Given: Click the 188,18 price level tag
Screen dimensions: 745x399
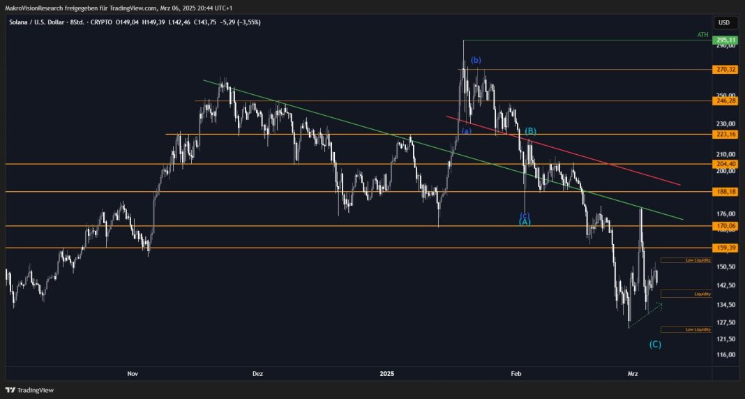Looking at the screenshot, I should 725,191.
